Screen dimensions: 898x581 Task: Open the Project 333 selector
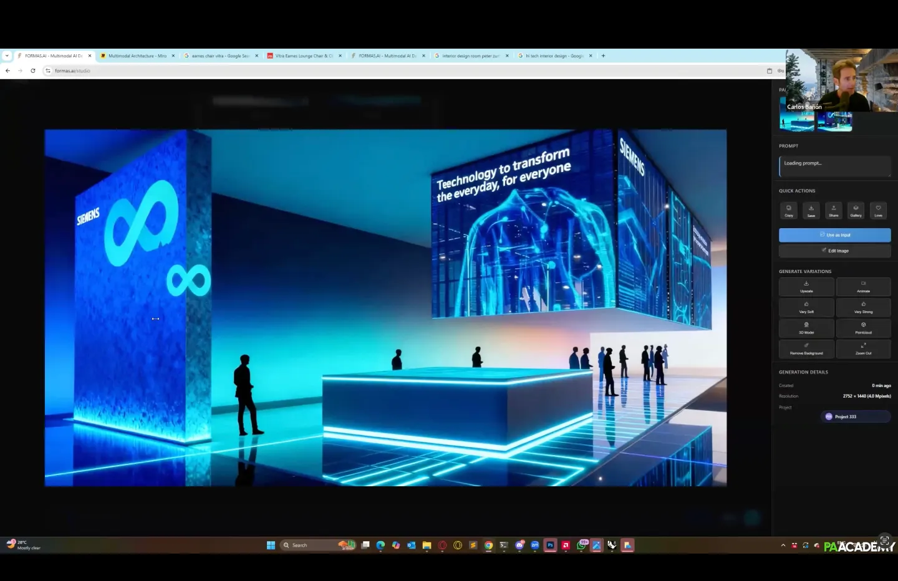coord(856,416)
